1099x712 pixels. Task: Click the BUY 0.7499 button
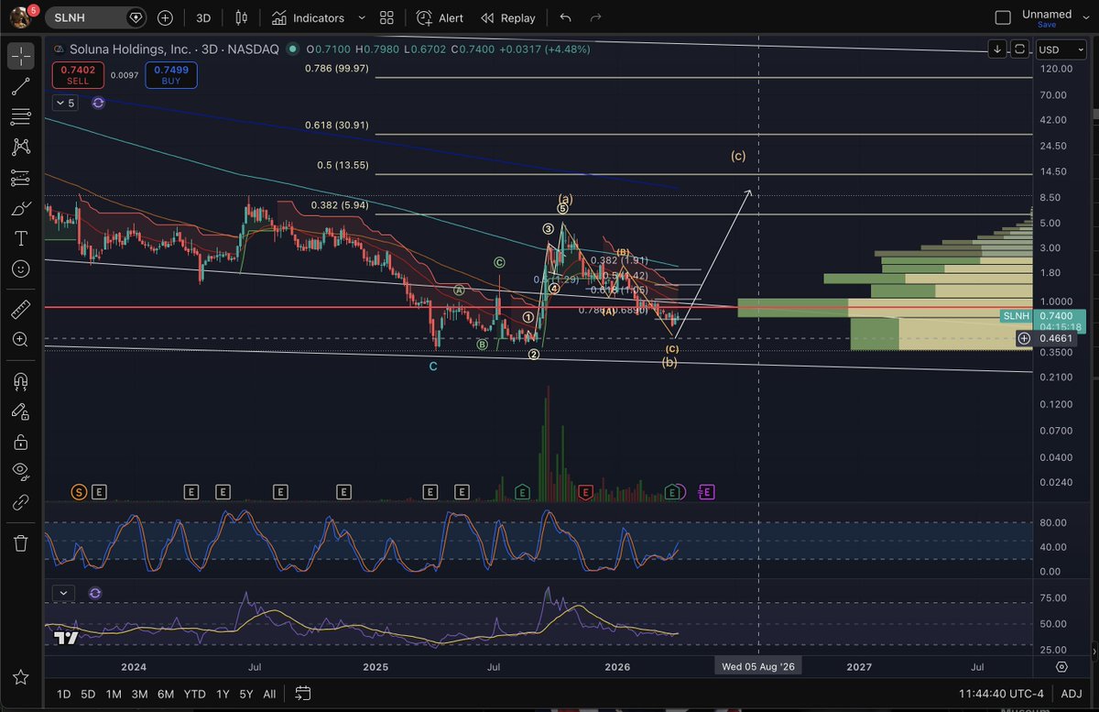(x=171, y=74)
